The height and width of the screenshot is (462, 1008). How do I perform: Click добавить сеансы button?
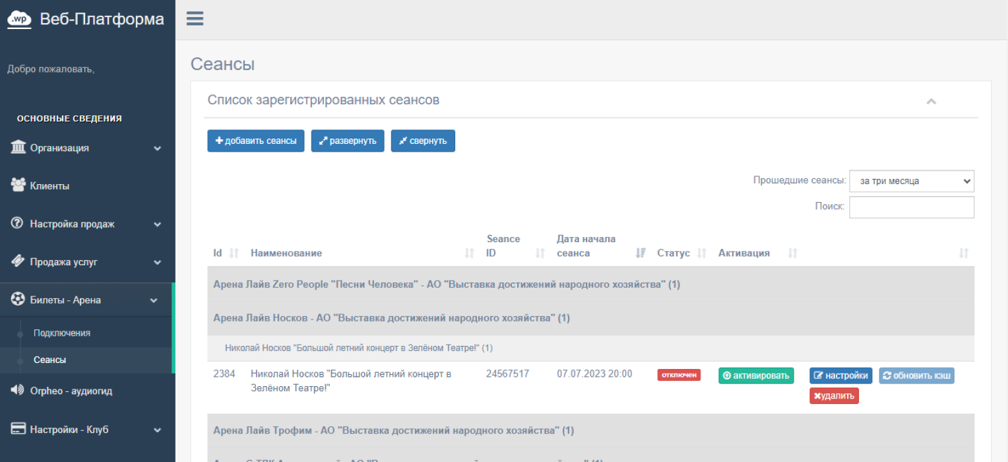coord(256,141)
